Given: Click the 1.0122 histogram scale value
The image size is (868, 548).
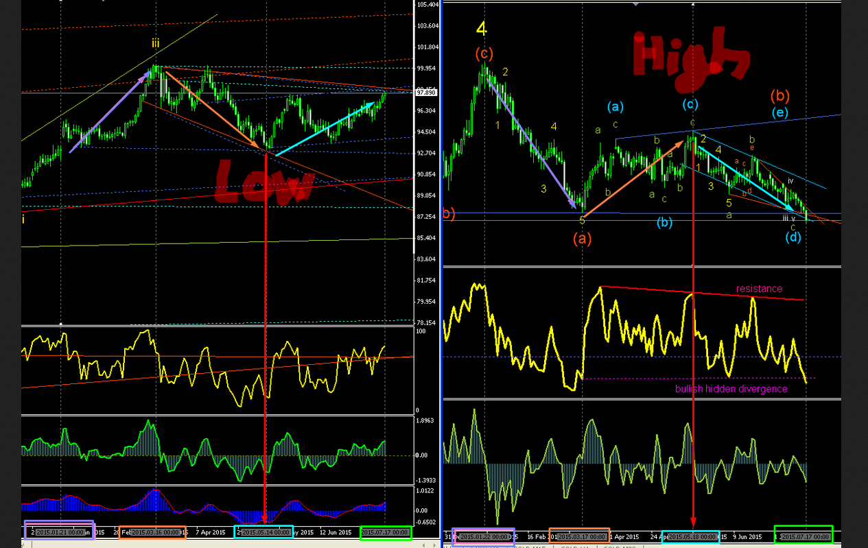Looking at the screenshot, I should [425, 490].
